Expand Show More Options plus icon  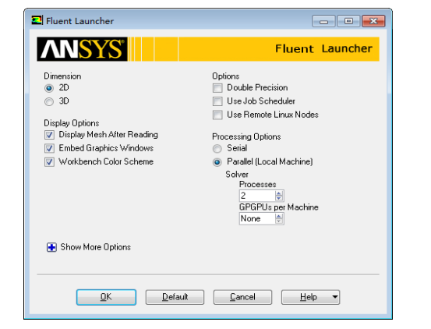coord(51,247)
